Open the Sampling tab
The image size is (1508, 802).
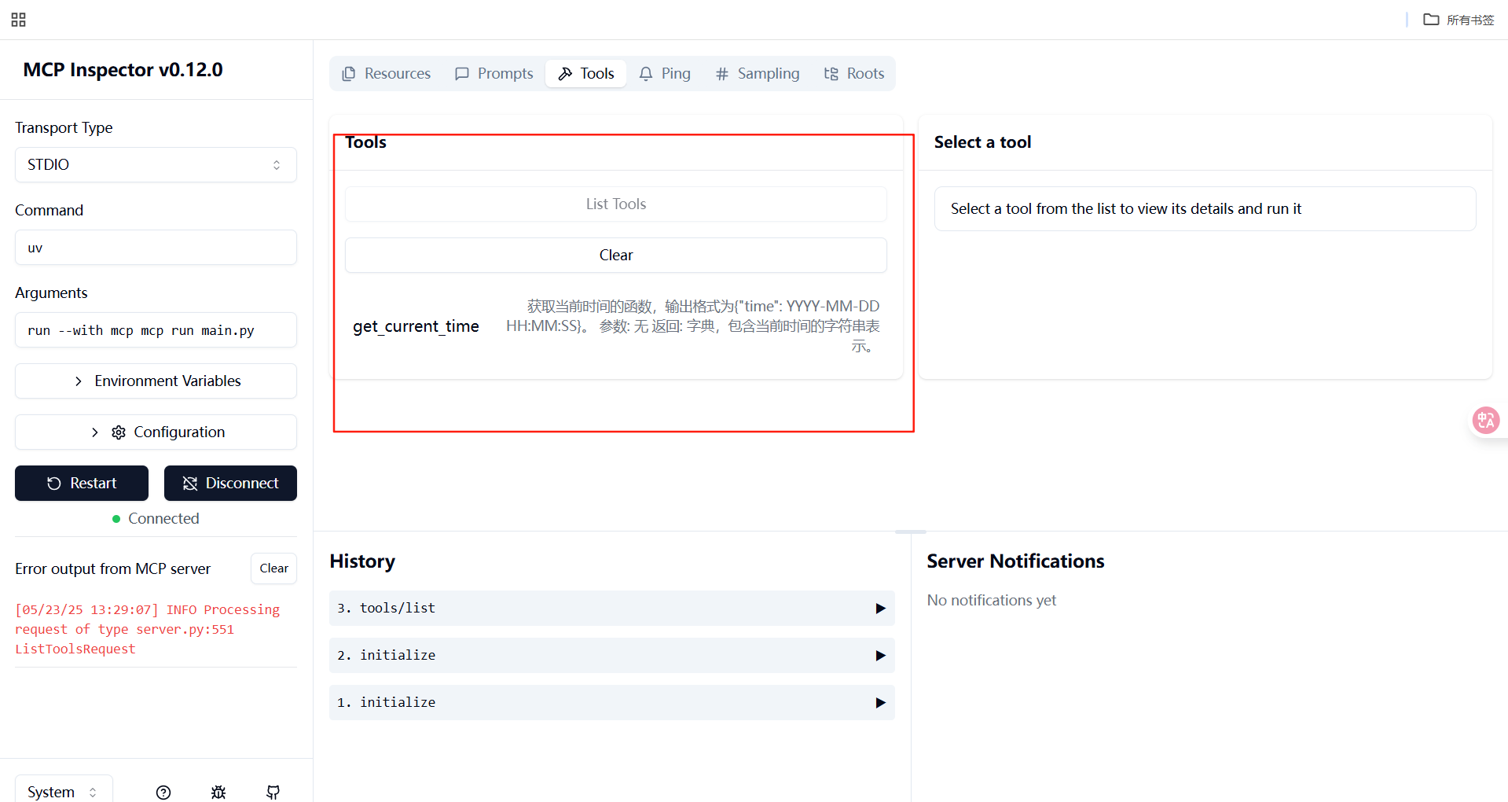[x=758, y=73]
